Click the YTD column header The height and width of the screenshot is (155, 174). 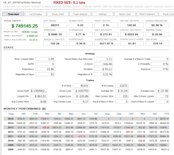click(x=167, y=114)
